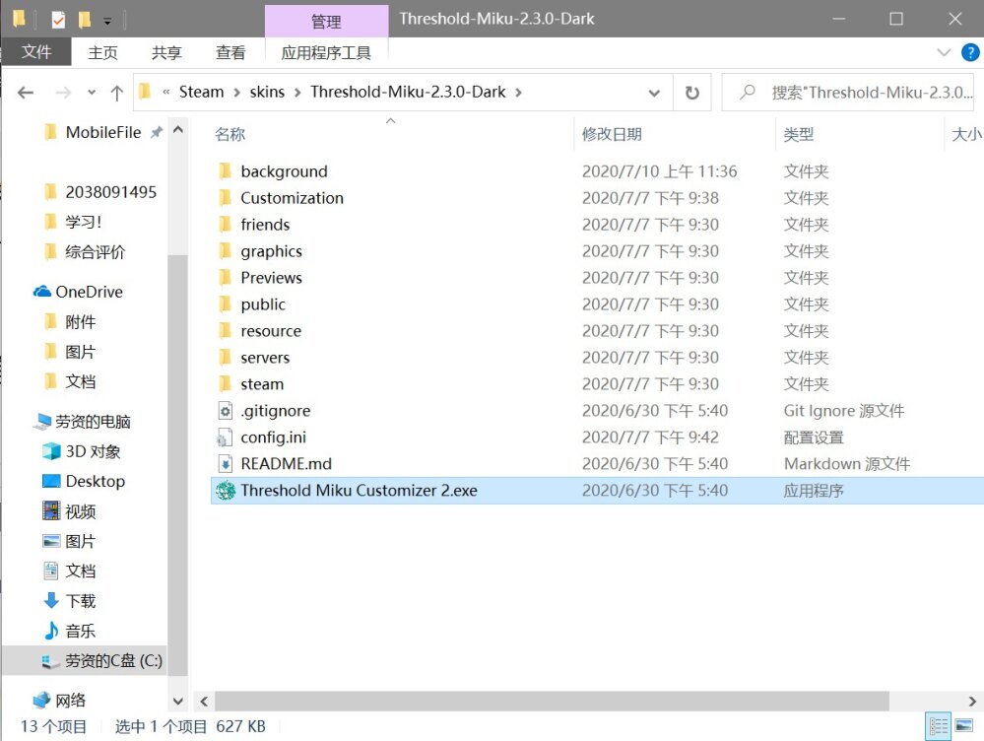Open the 文件 menu
Viewport: 984px width, 741px height.
(35, 52)
